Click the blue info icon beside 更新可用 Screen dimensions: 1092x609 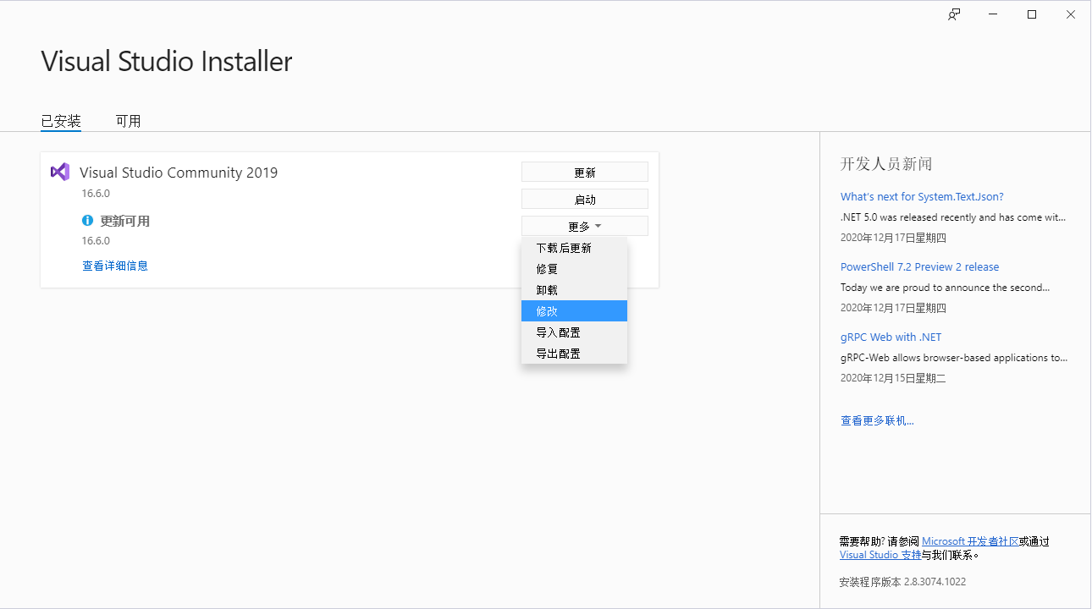click(87, 221)
